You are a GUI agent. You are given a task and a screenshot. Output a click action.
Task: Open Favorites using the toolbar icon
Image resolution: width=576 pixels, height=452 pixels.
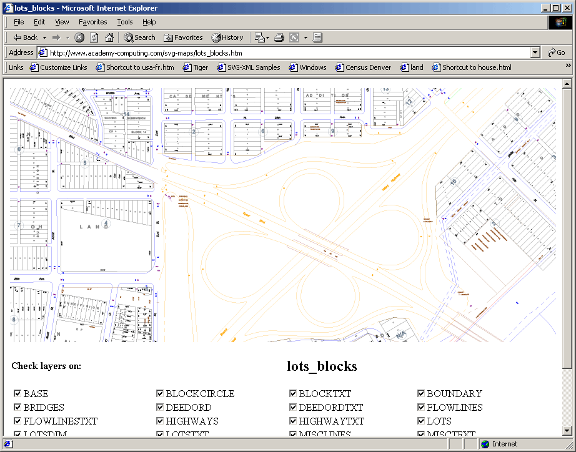click(183, 37)
